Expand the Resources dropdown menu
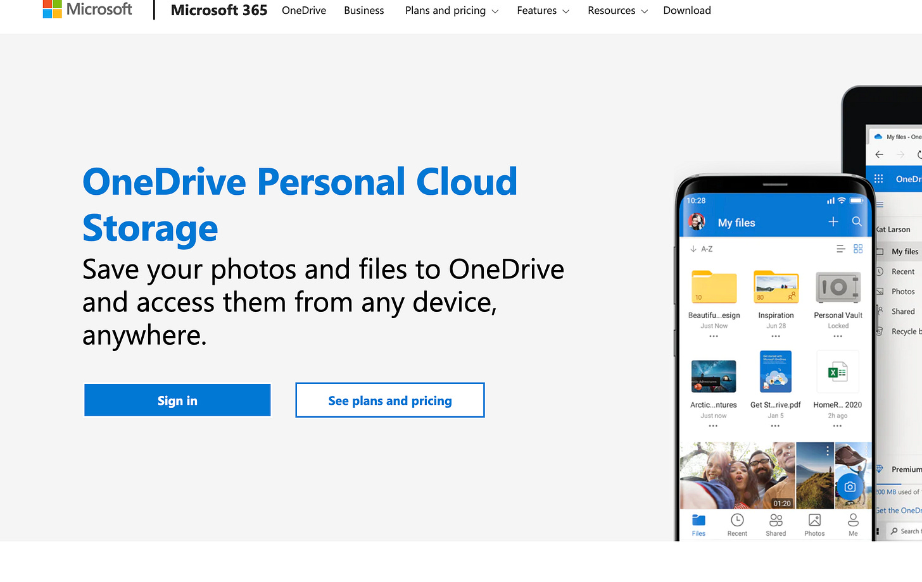Screen dimensions: 922x582 click(617, 10)
